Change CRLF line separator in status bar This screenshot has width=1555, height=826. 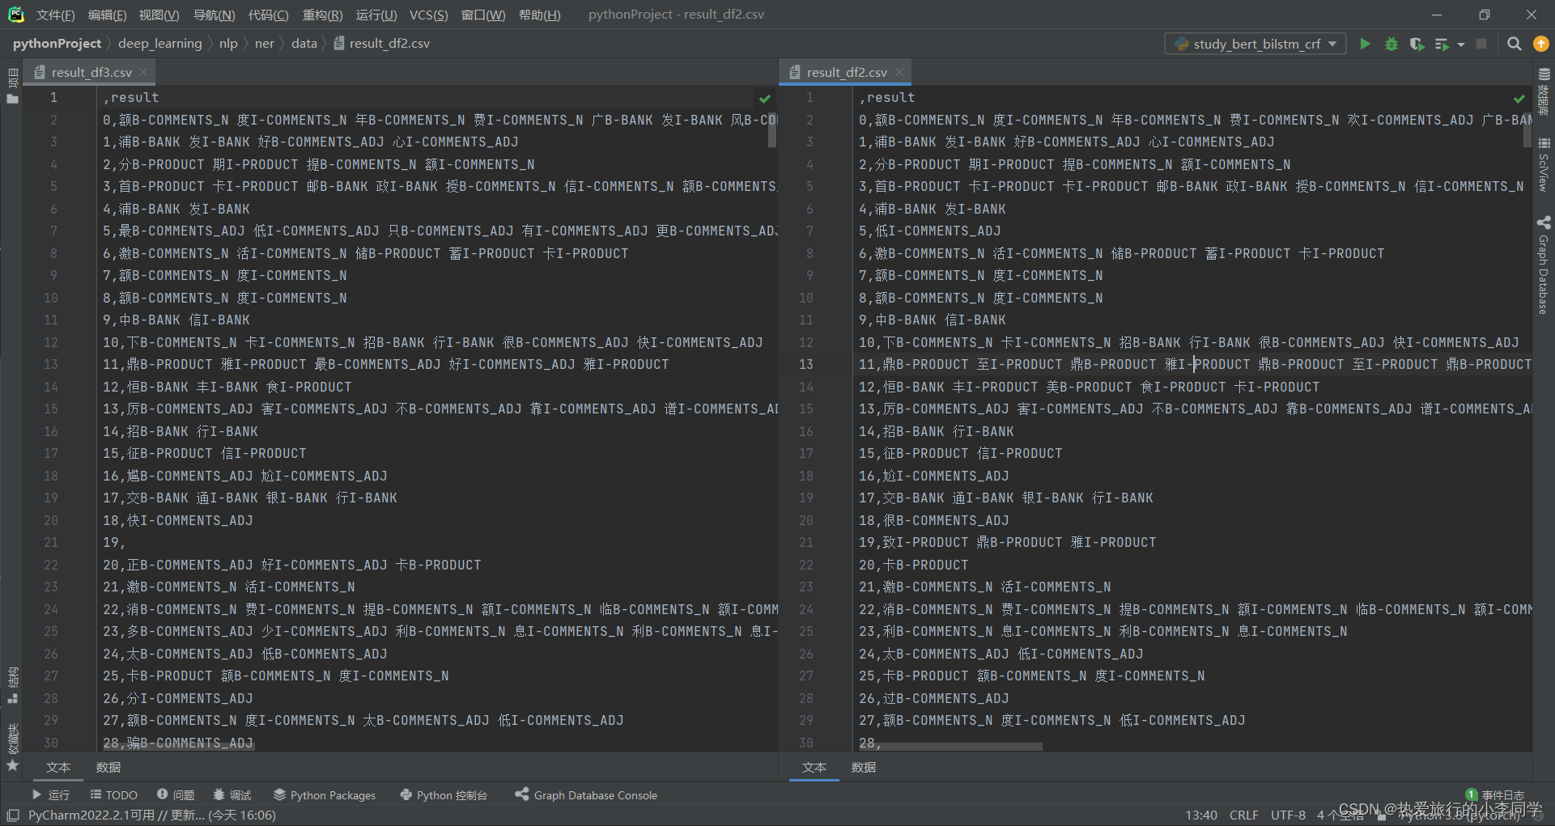tap(1243, 815)
